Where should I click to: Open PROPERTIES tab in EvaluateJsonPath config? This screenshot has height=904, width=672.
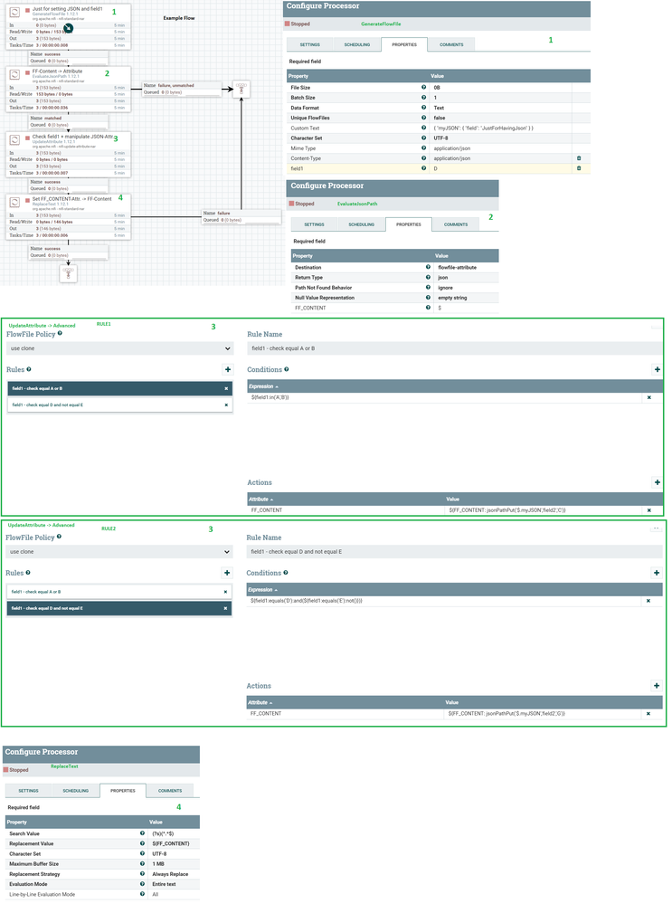click(x=409, y=224)
